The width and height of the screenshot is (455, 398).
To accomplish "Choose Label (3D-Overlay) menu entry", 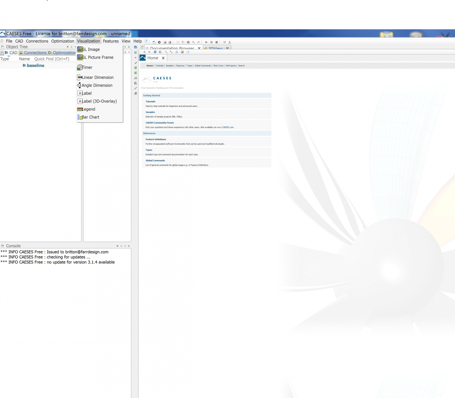I will (x=100, y=101).
